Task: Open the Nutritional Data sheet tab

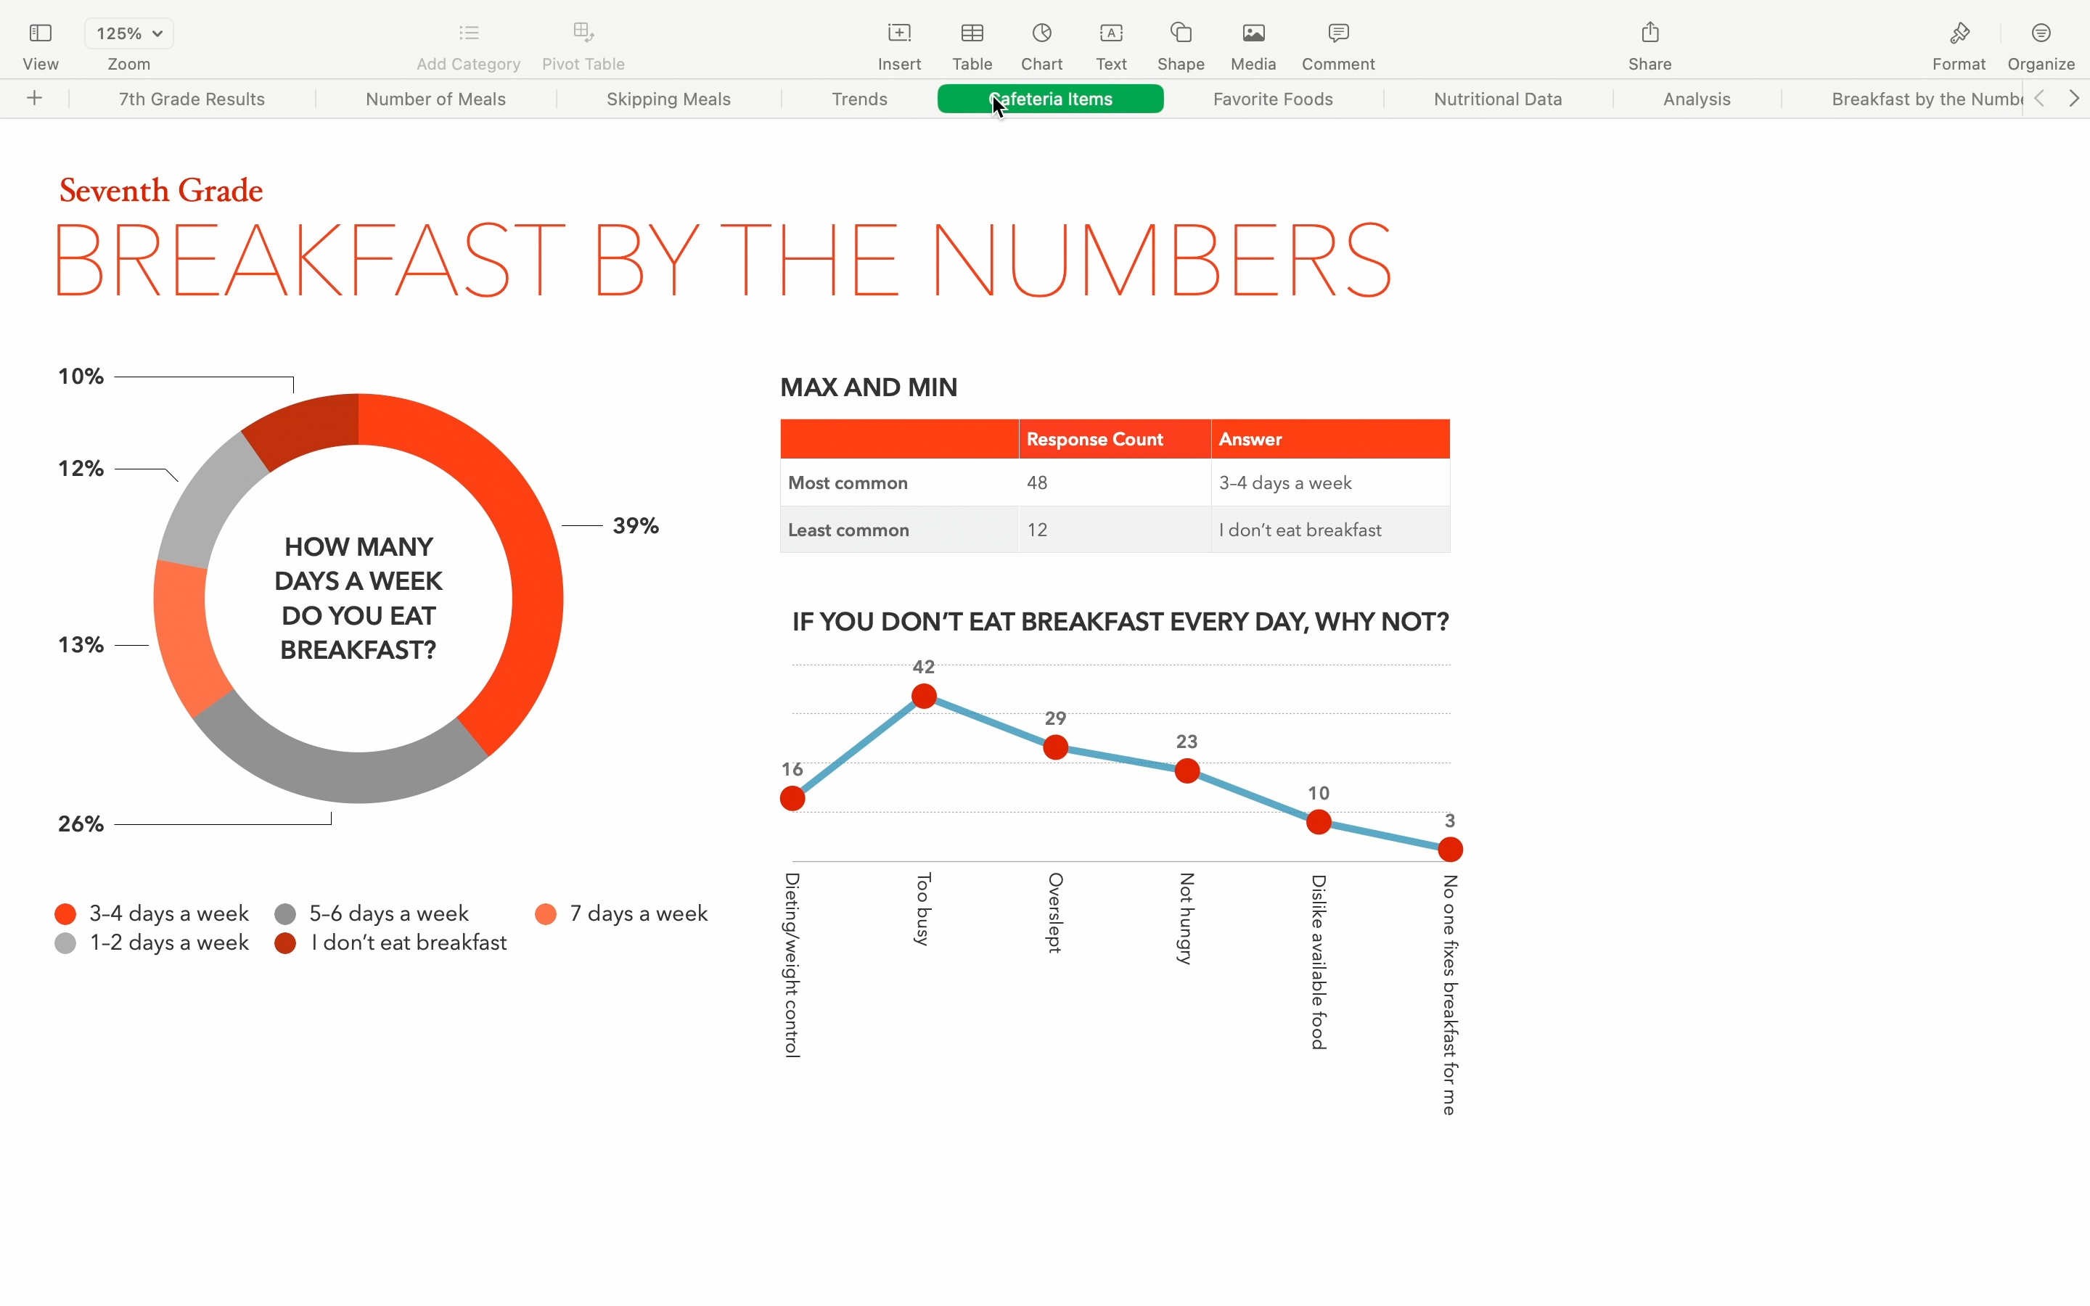Action: click(1498, 99)
